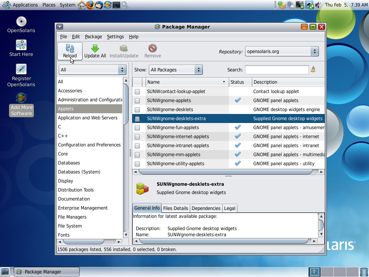Open the Repository dropdown
This screenshot has height=277, width=369.
pos(282,51)
